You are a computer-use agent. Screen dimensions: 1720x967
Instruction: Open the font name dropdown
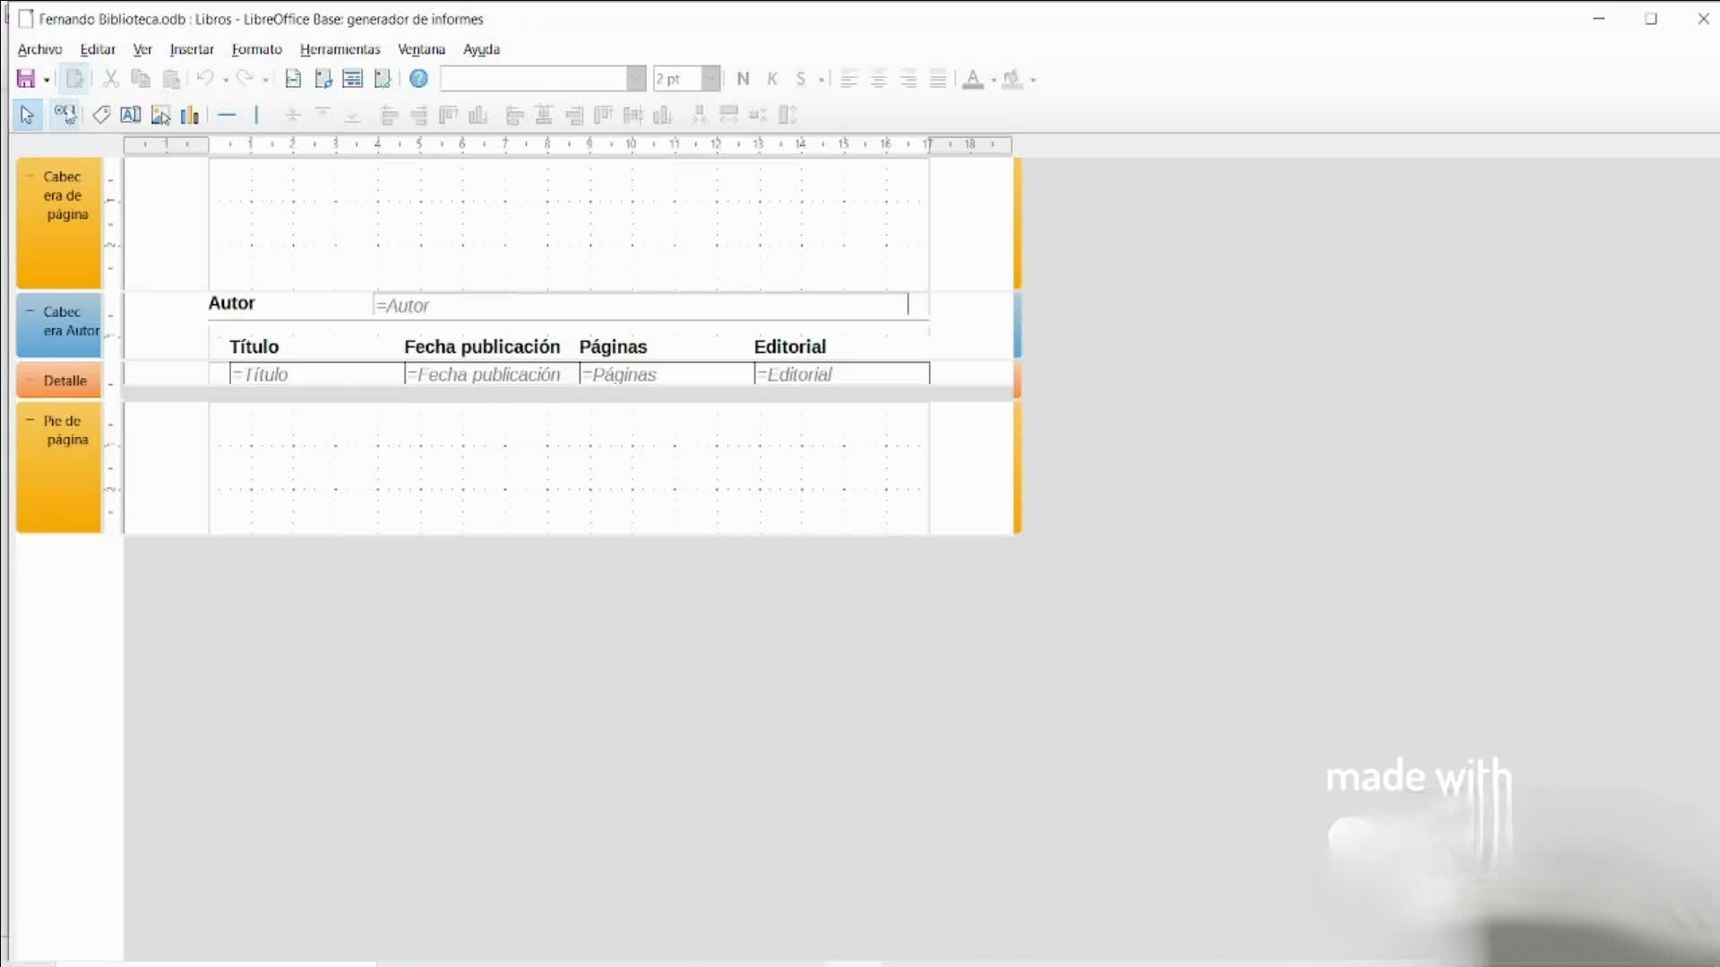636,79
